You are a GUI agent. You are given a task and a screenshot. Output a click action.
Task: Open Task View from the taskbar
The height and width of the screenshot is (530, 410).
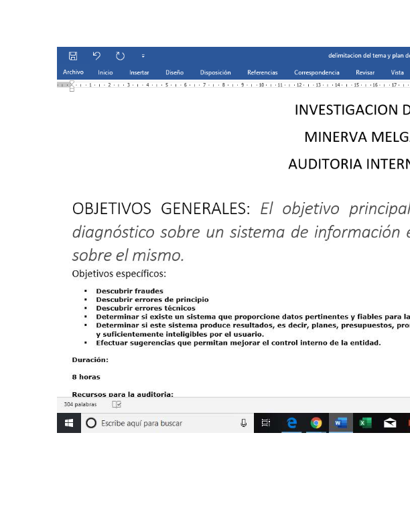click(266, 423)
